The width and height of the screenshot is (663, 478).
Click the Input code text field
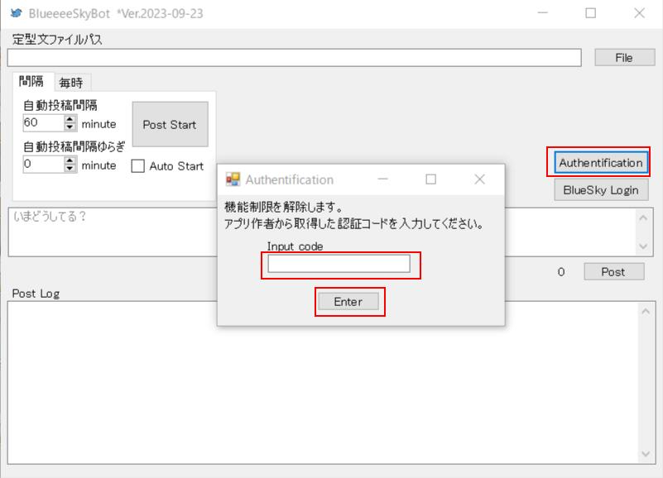click(x=337, y=263)
